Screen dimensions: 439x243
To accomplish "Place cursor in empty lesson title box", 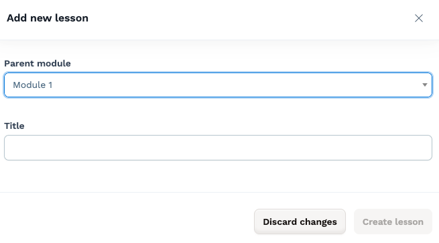I will (218, 148).
